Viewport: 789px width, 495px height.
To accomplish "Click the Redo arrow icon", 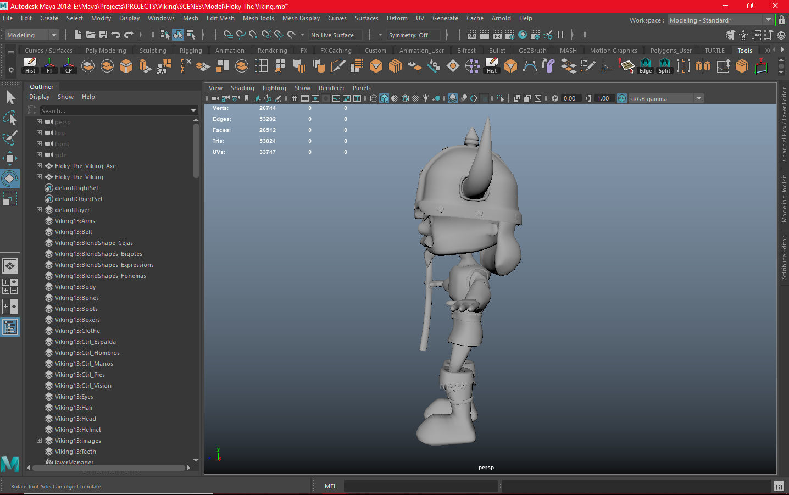I will click(x=129, y=35).
